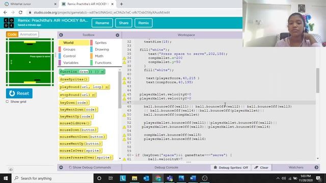Image resolution: width=326 pixels, height=183 pixels.
Task: Pick the playSound(url, loop) block
Action: [x=84, y=87]
